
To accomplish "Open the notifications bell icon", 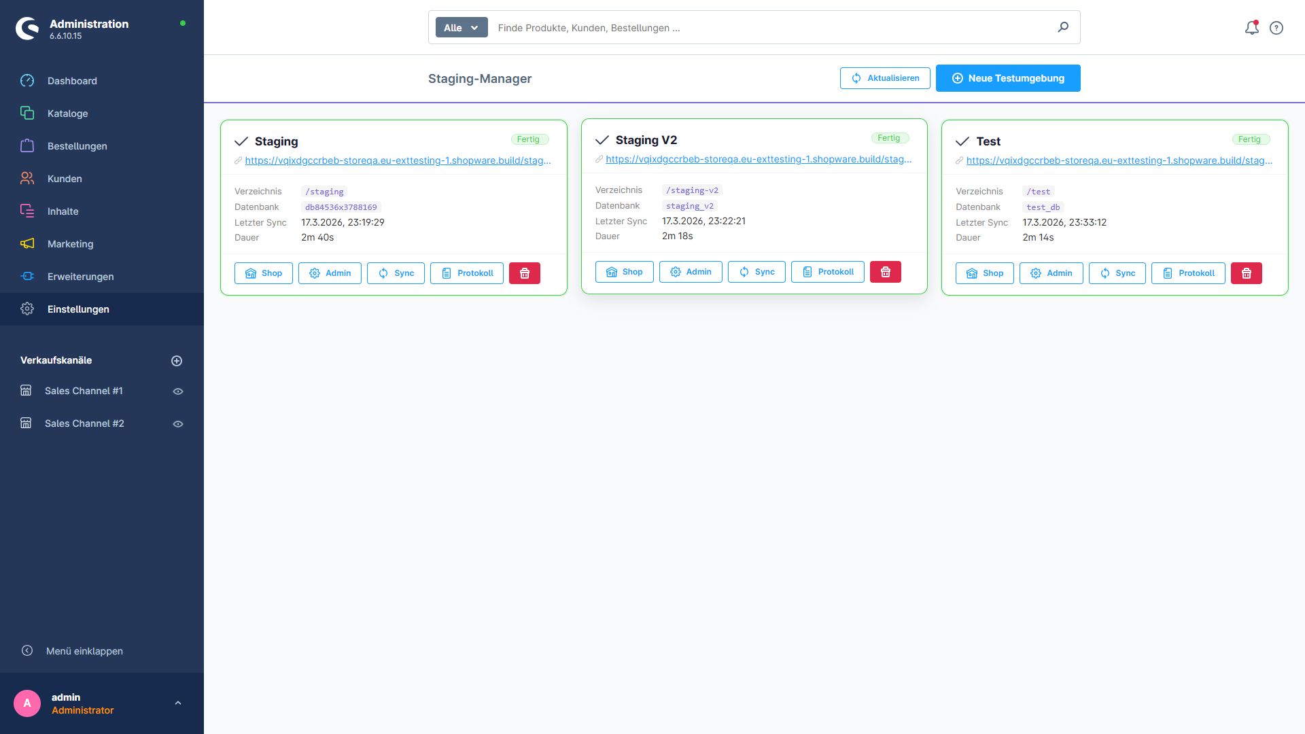I will [1251, 28].
